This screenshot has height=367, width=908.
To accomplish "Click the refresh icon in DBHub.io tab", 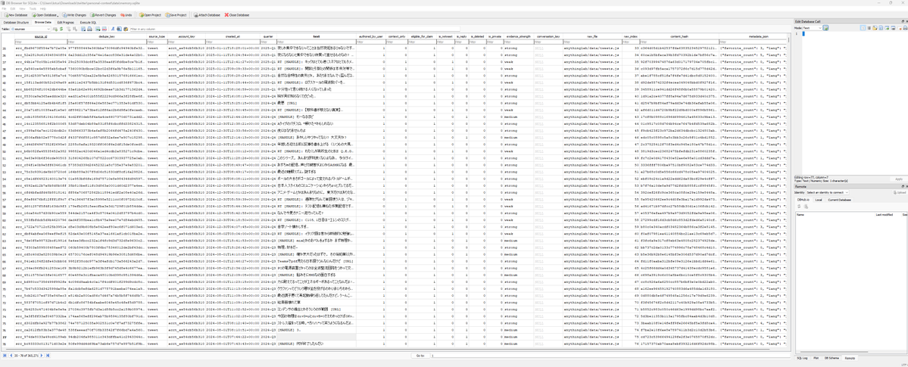I will [x=799, y=206].
